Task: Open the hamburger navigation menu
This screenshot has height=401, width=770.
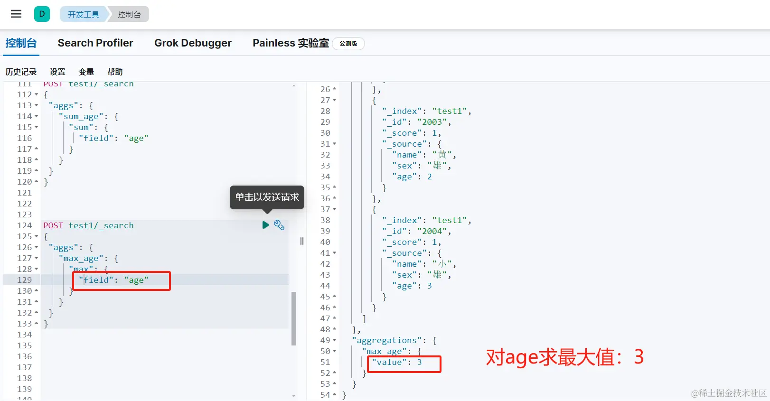Action: [x=16, y=14]
